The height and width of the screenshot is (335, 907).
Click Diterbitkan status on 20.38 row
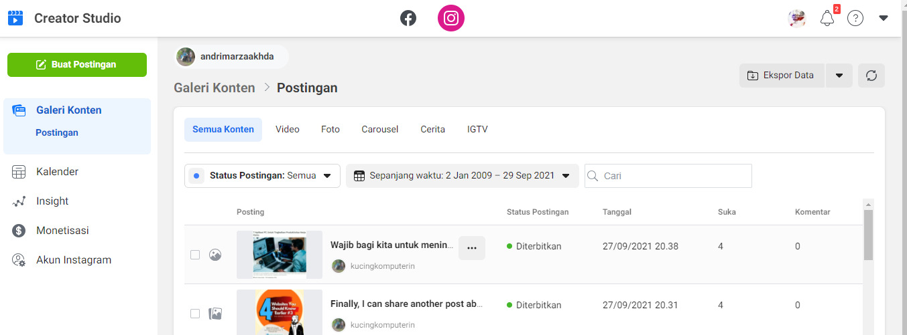point(534,246)
